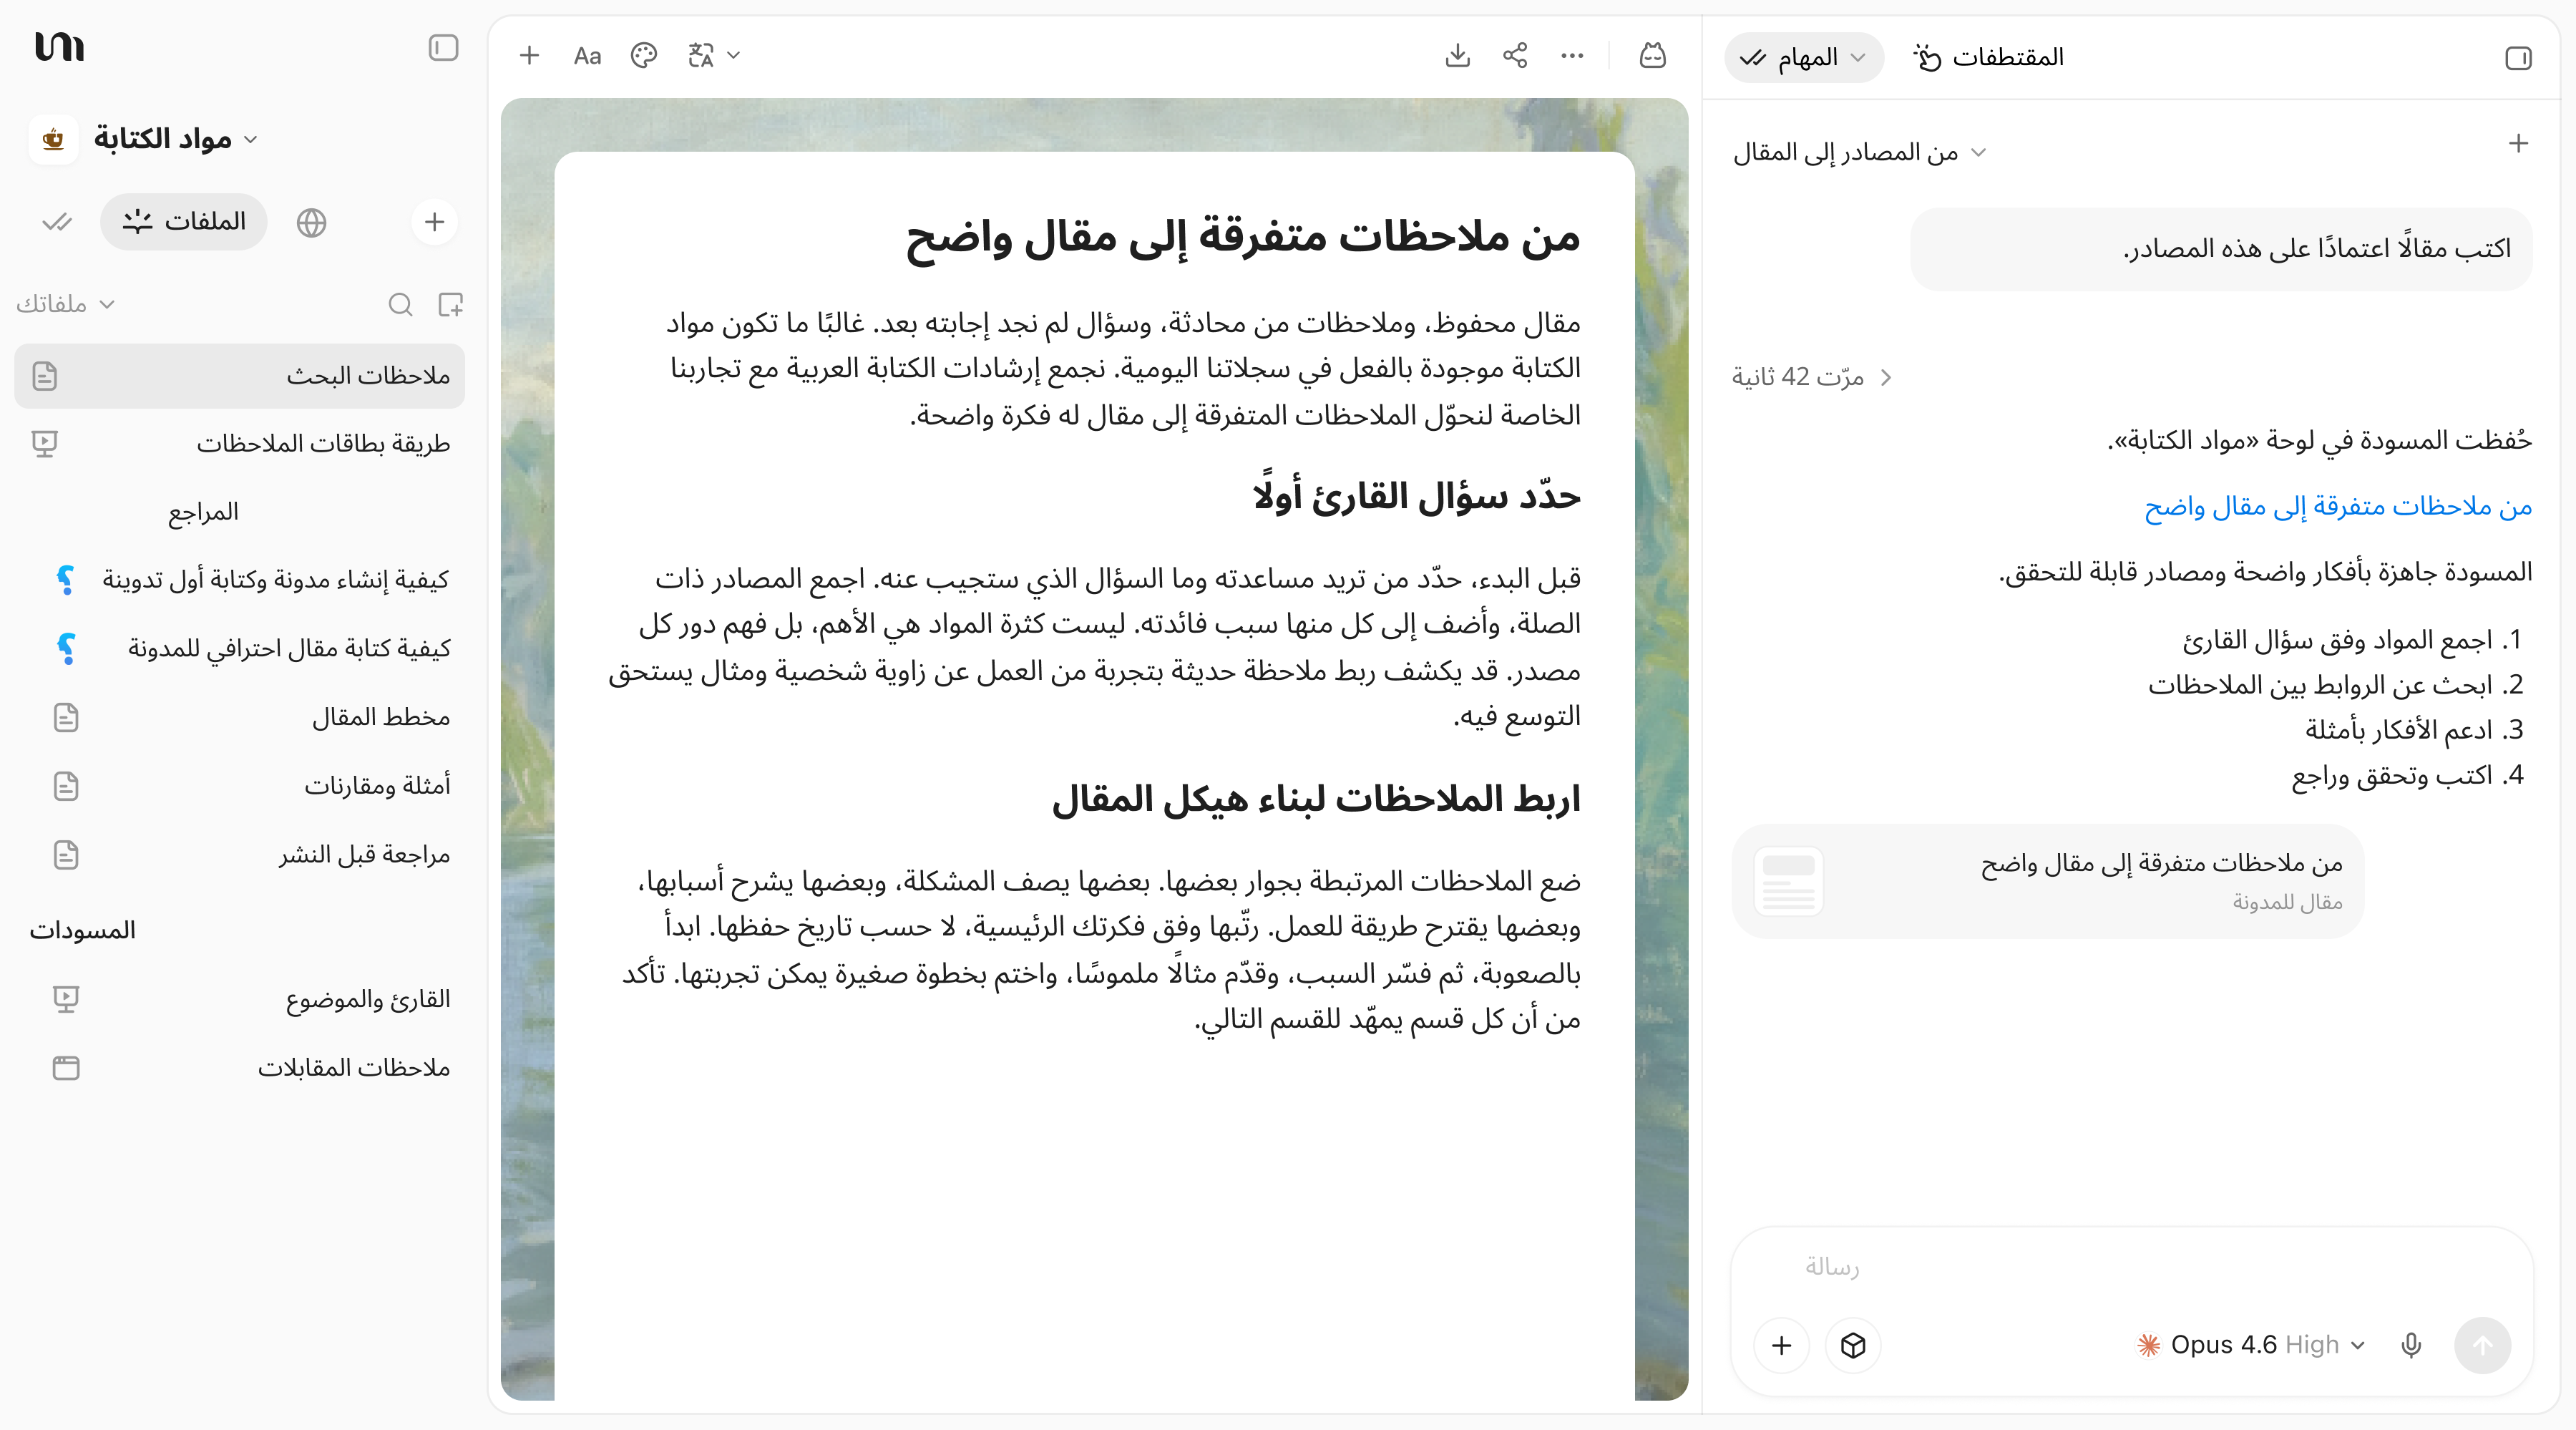Open the مواد الكتابة workspace dropdown
This screenshot has width=2576, height=1430.
click(x=175, y=139)
